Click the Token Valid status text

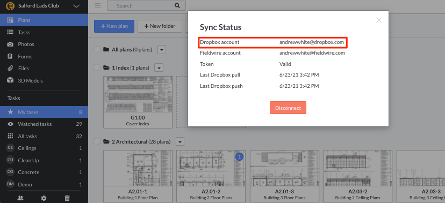click(285, 64)
